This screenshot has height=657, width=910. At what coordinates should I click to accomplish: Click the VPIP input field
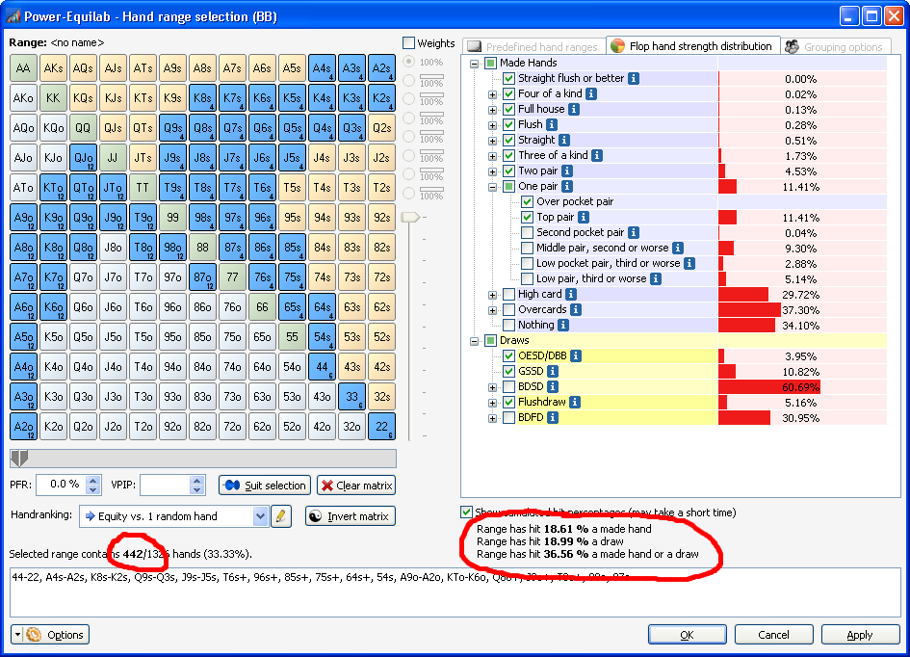pyautogui.click(x=165, y=485)
